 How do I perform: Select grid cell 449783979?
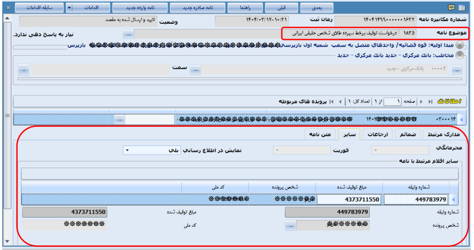416,199
